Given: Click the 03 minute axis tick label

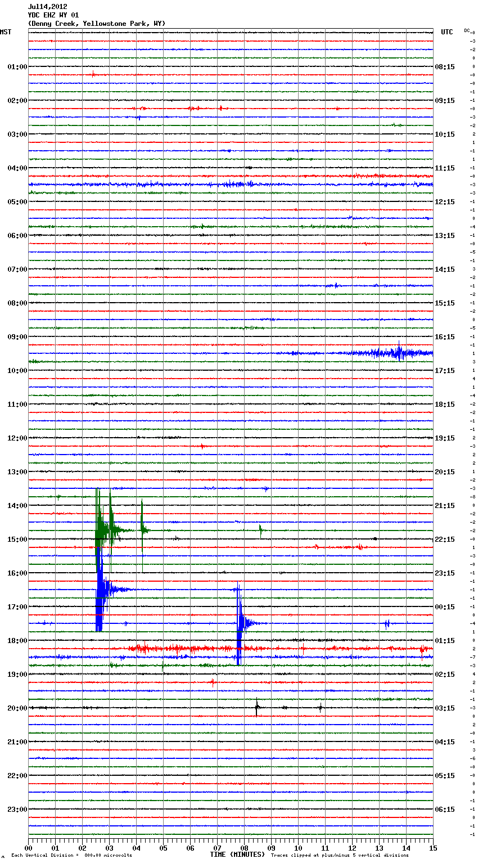Looking at the screenshot, I should click(x=109, y=848).
